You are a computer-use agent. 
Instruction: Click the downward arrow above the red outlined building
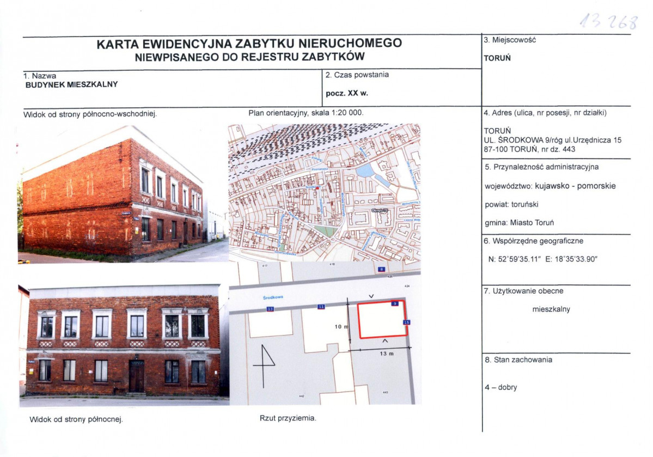[x=371, y=296]
